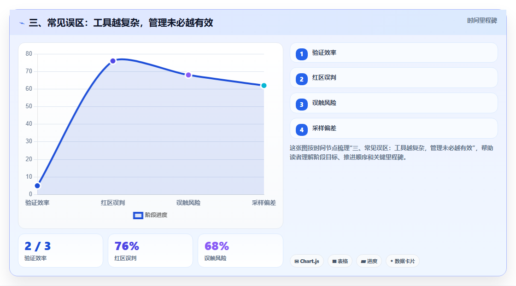Open the 采样偏差 milestone row

pos(393,128)
